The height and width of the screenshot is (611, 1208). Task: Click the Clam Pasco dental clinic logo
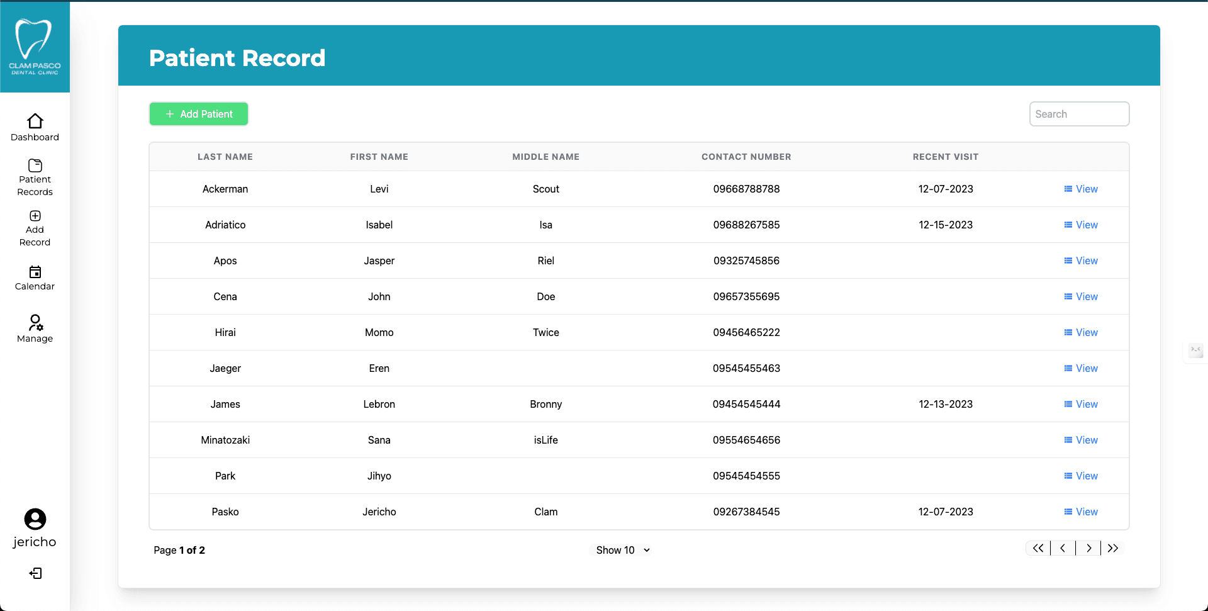tap(35, 44)
